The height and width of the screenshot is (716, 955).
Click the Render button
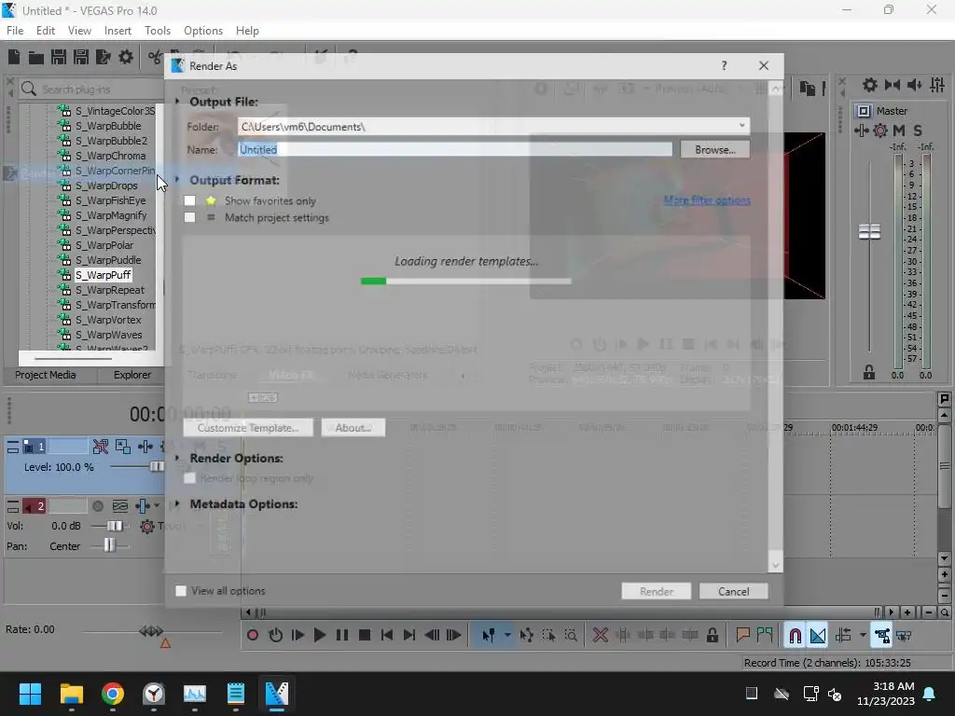656,591
